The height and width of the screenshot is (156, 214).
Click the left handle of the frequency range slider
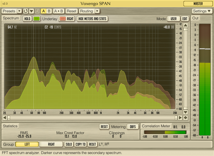[x=9, y=118]
